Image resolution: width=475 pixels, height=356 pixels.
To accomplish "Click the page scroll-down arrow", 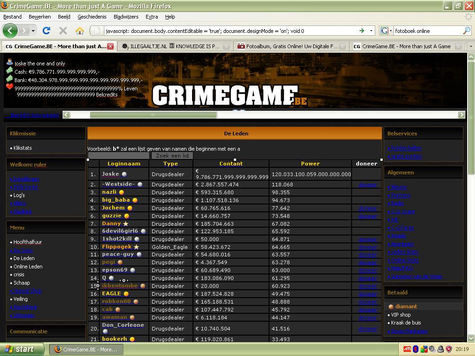I will 471,338.
